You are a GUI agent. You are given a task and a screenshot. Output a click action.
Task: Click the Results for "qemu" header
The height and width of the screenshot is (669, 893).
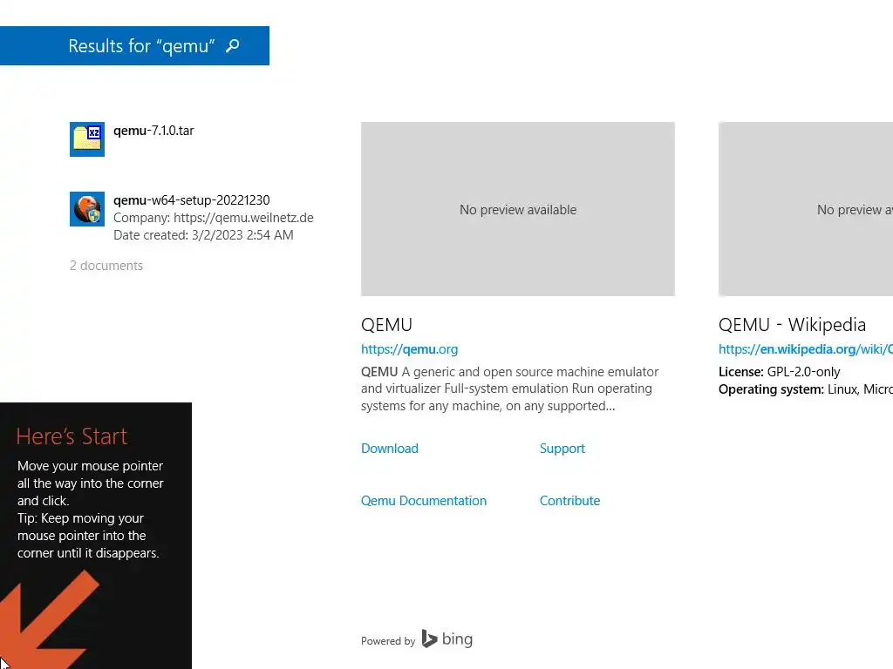coord(134,45)
